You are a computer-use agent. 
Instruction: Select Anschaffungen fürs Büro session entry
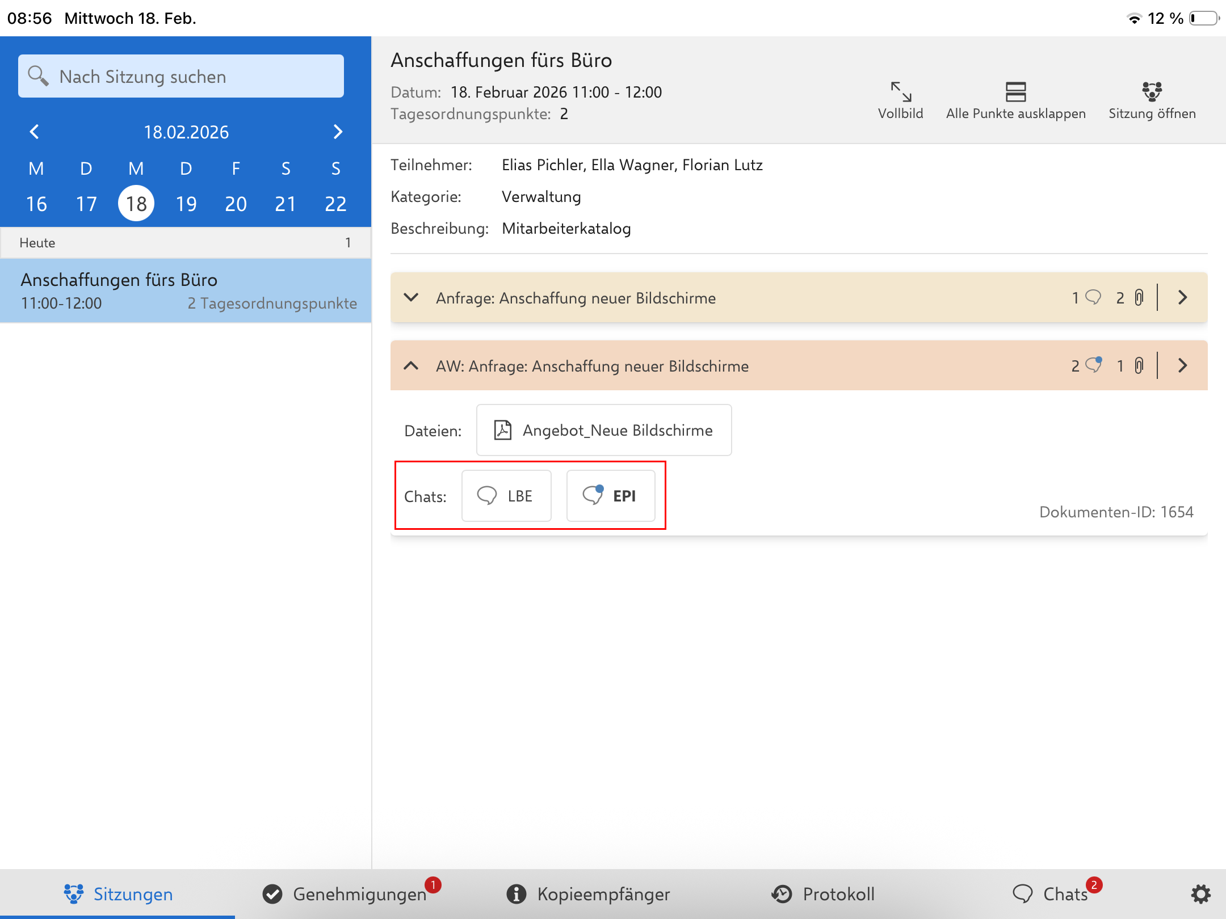point(186,291)
